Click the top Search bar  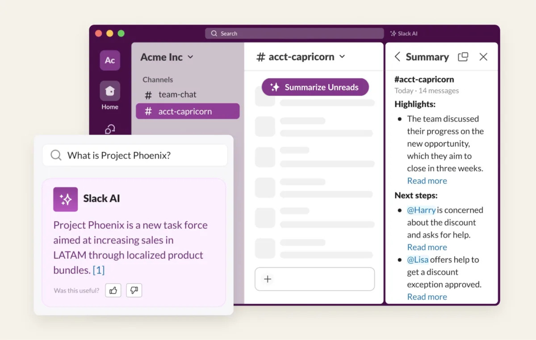(294, 34)
